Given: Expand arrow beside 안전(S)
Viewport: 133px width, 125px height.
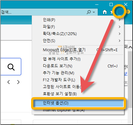Looking at the screenshot, I should point(120,41).
